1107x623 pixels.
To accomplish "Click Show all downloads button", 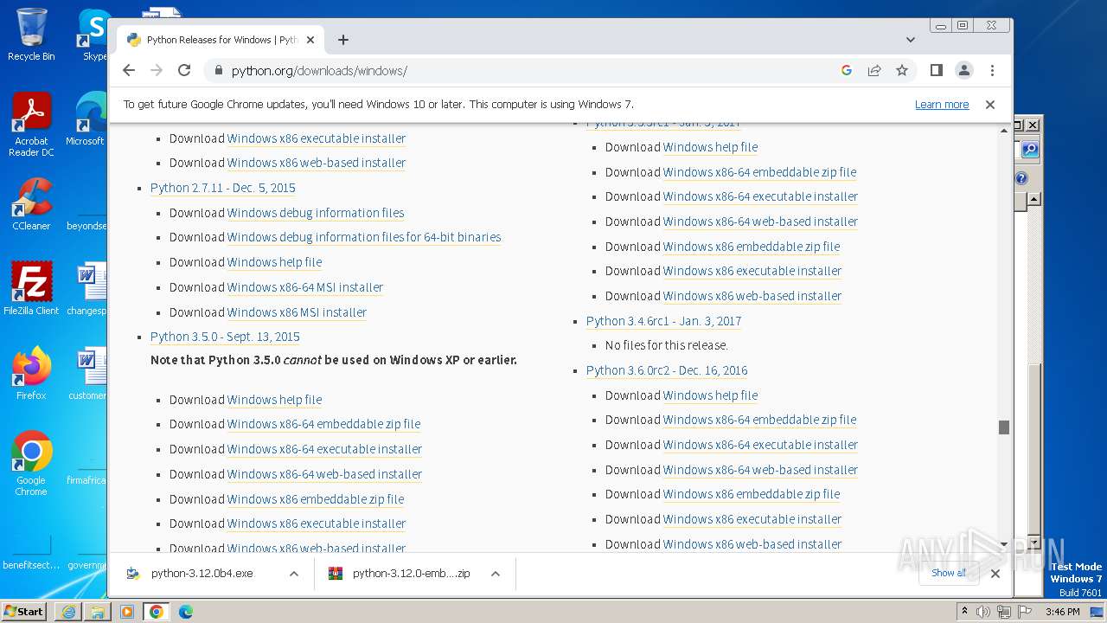I will (x=949, y=573).
